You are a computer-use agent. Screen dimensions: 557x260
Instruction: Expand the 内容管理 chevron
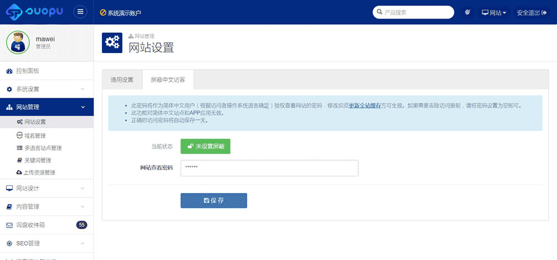(x=82, y=206)
